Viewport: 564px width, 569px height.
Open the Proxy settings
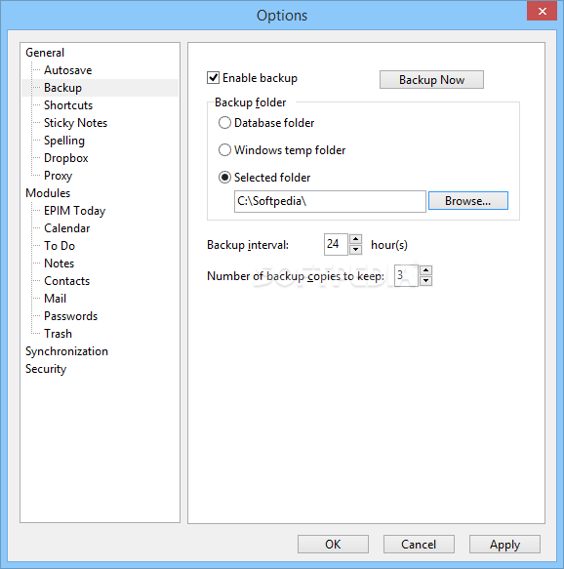pyautogui.click(x=58, y=176)
